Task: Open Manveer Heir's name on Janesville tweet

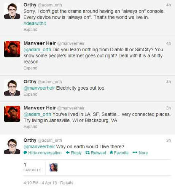Action: 40,108
